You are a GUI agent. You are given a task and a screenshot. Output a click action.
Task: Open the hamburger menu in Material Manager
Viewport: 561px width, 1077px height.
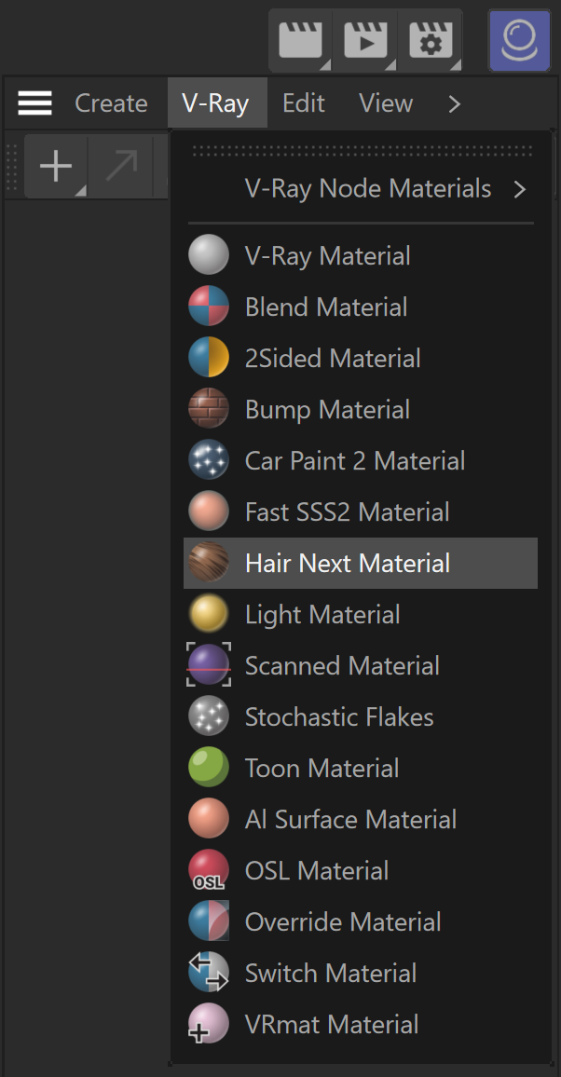[x=35, y=103]
